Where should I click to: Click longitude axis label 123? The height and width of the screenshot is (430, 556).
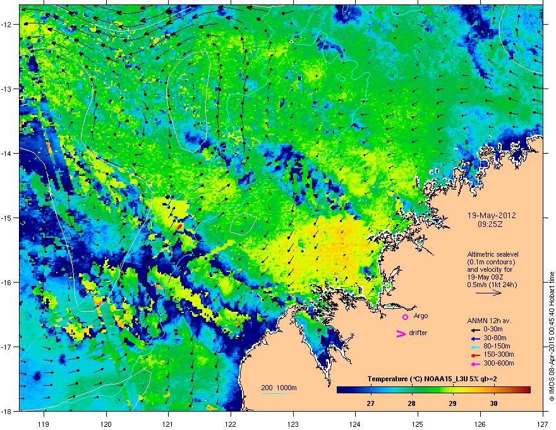[293, 424]
